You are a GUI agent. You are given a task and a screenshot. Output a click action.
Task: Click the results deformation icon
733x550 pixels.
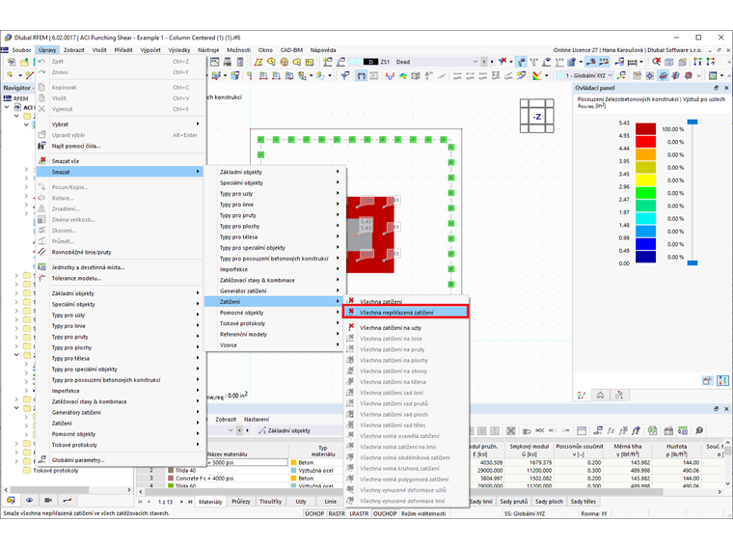(x=390, y=75)
